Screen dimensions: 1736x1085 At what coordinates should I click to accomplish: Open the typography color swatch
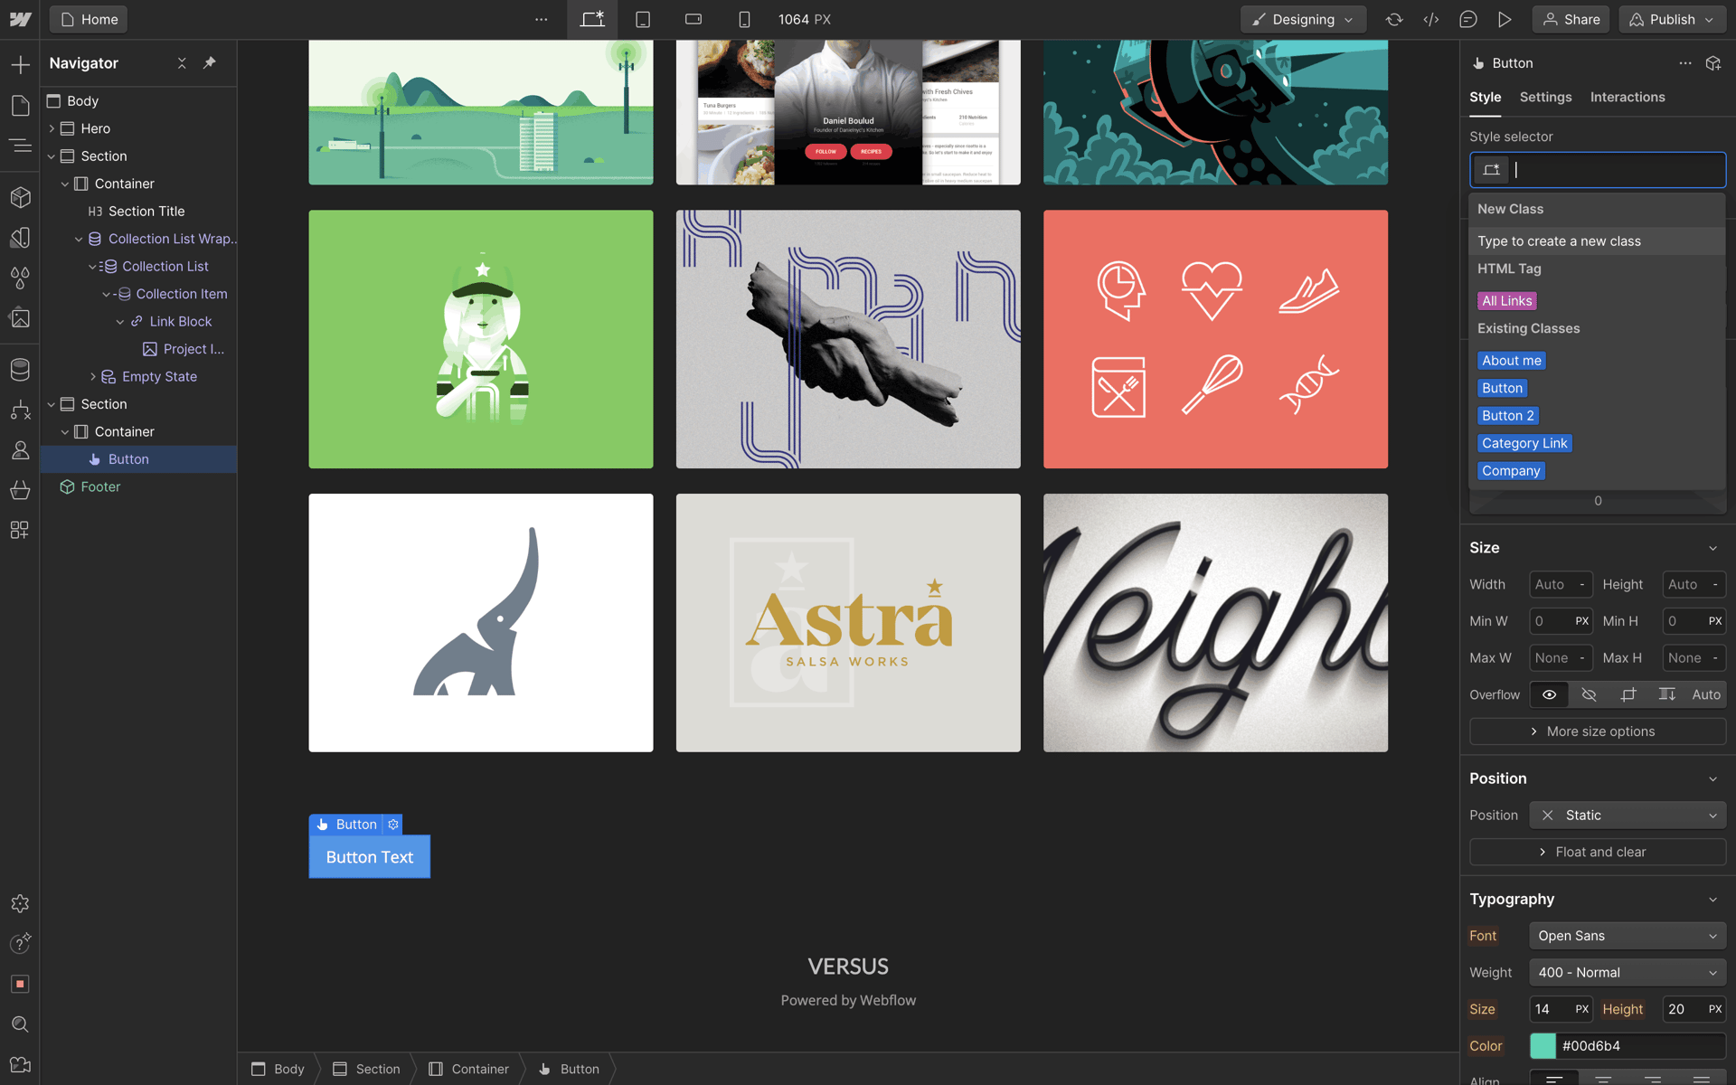tap(1543, 1045)
